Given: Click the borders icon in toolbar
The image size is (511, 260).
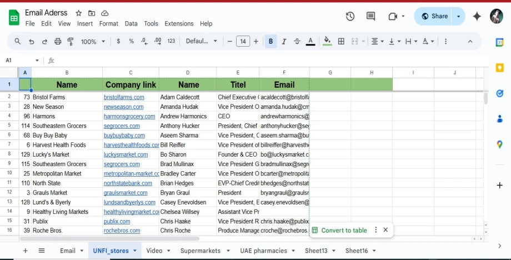Looking at the screenshot, I should point(341,41).
